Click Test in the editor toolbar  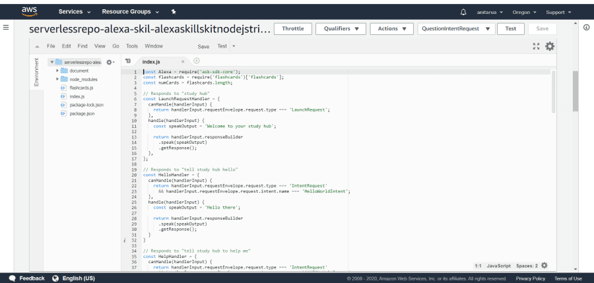coord(222,46)
